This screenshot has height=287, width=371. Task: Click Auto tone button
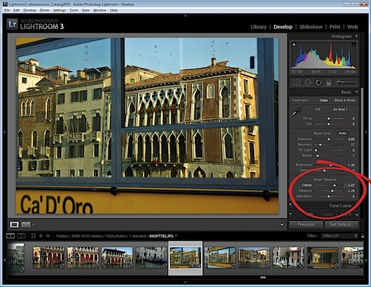pos(343,133)
